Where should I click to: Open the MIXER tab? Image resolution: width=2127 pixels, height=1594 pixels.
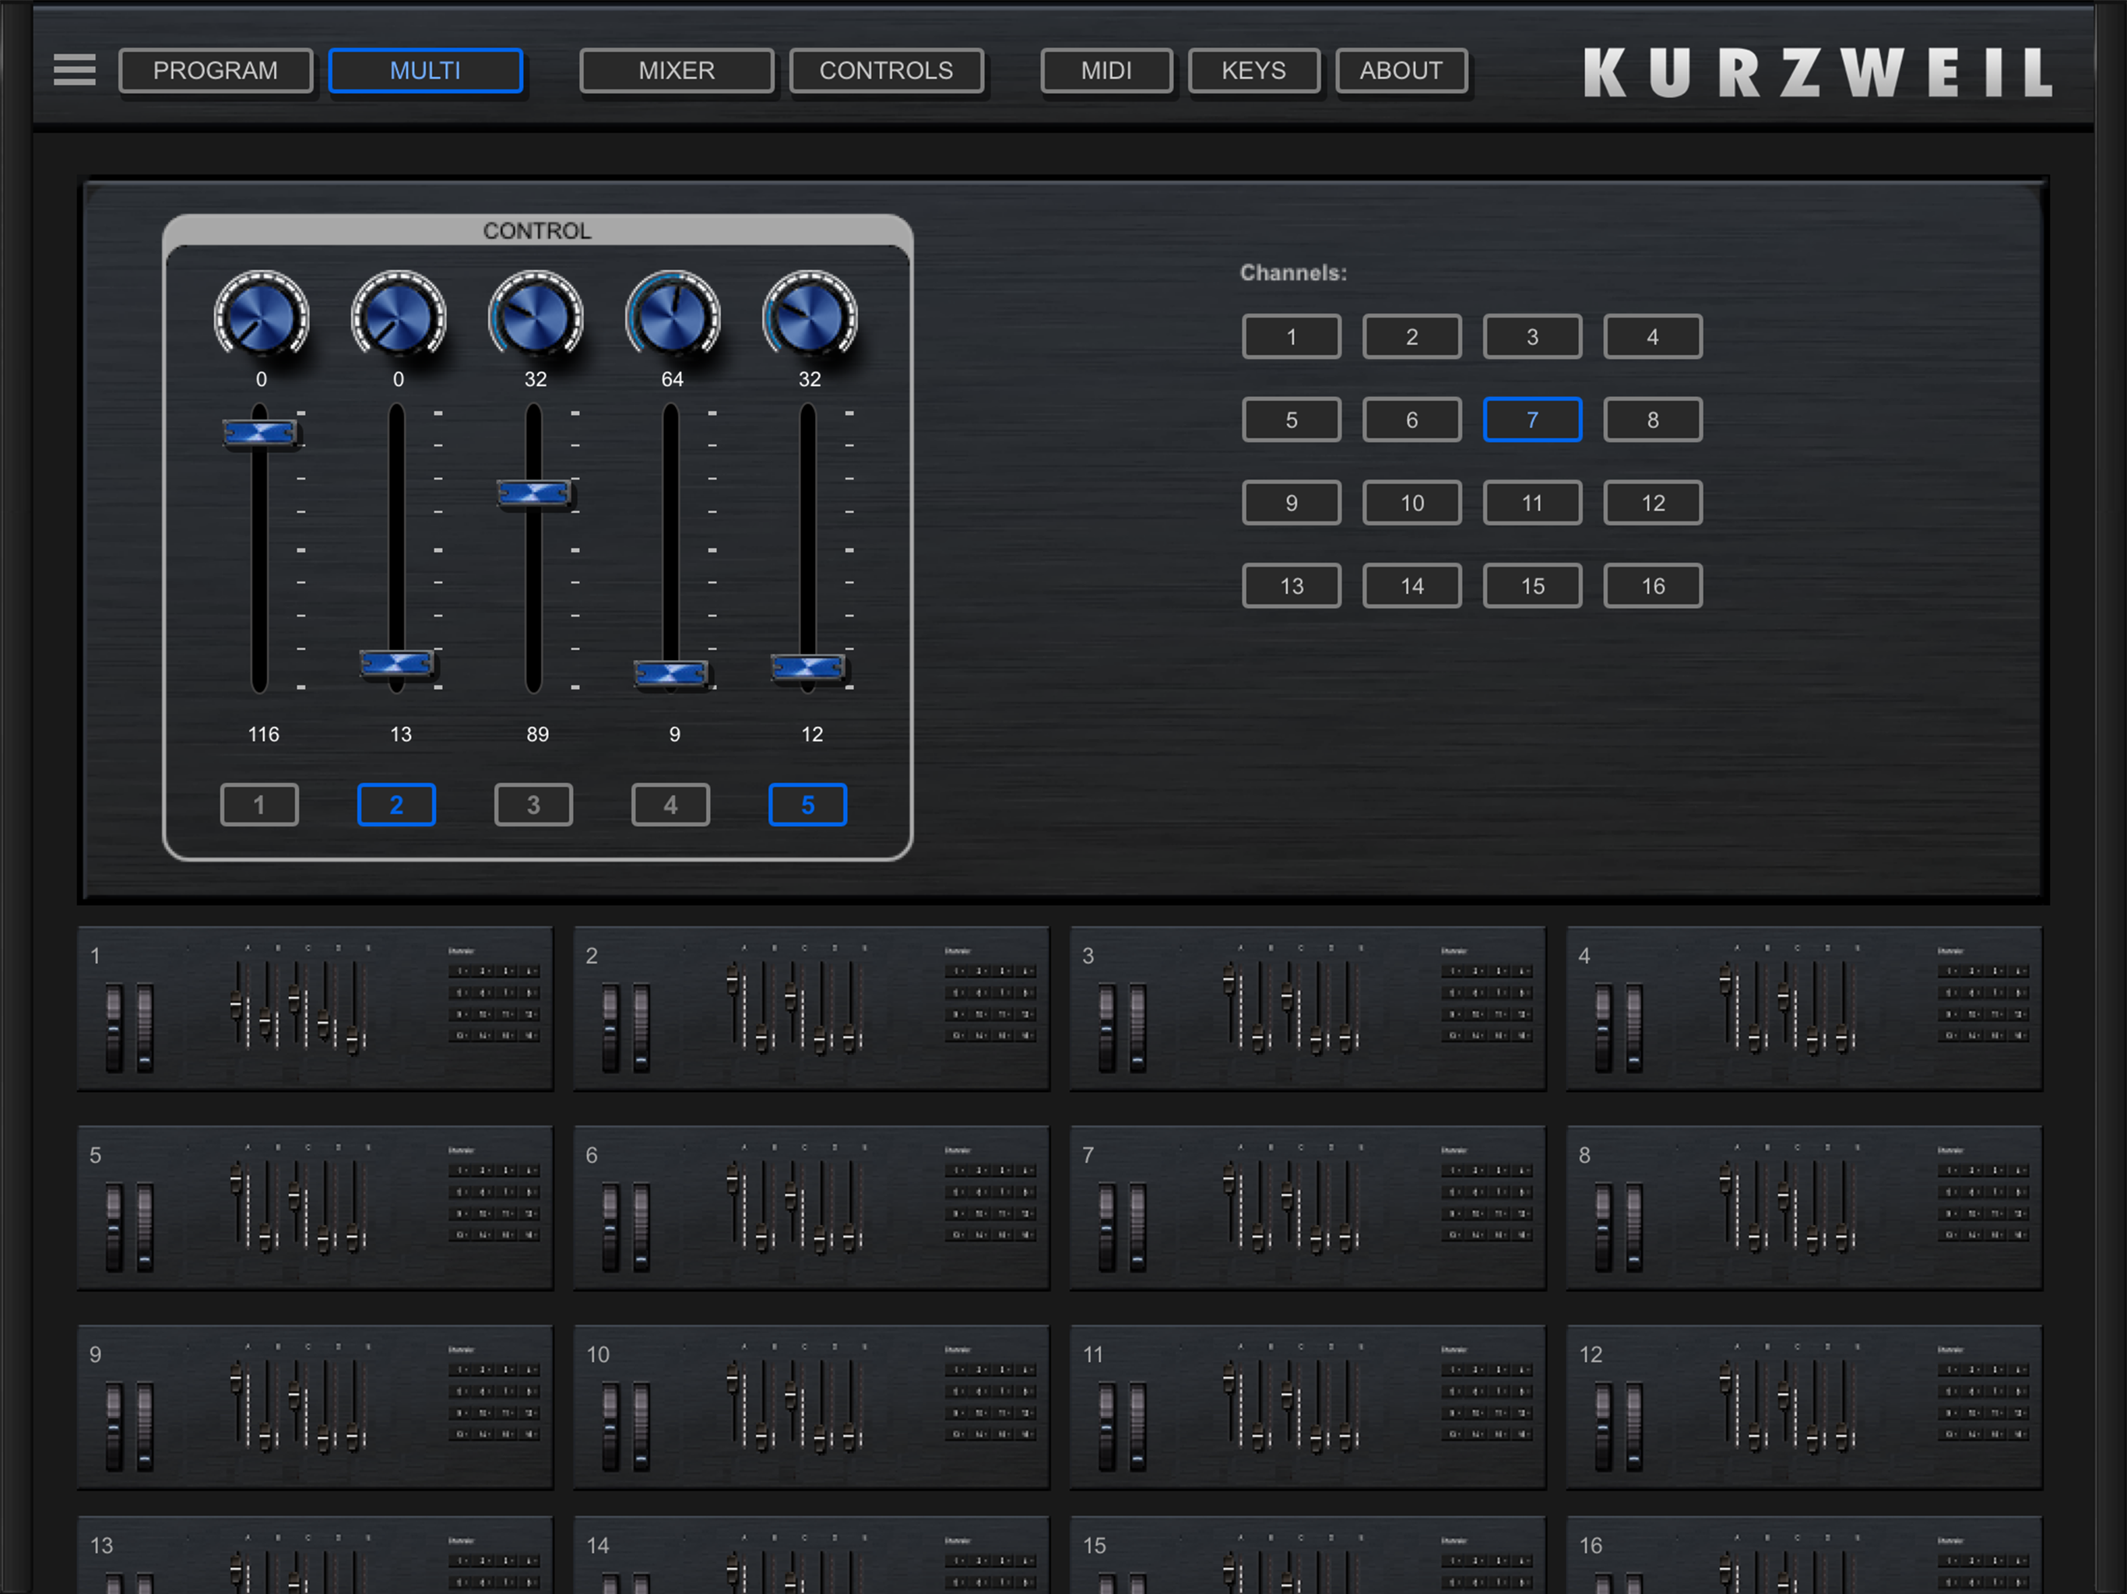[676, 70]
